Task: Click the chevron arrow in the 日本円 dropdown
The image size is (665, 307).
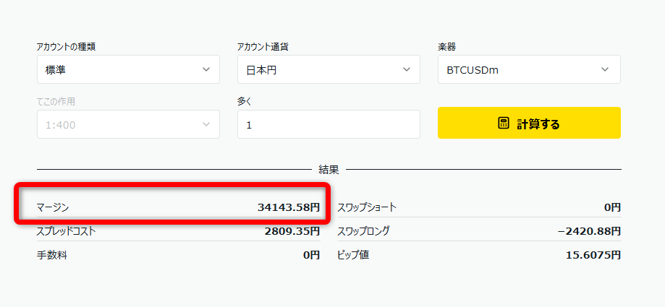Action: pyautogui.click(x=406, y=70)
